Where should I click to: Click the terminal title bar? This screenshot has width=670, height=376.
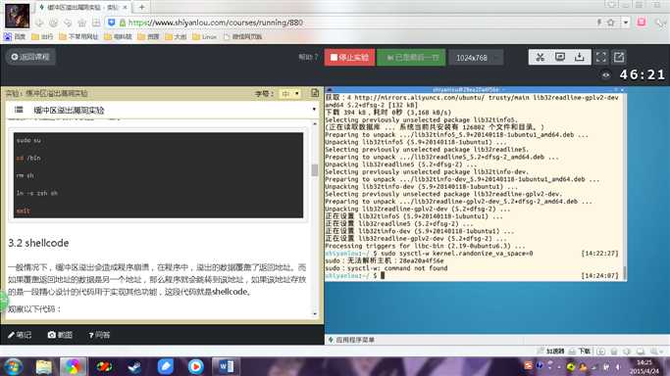point(475,89)
